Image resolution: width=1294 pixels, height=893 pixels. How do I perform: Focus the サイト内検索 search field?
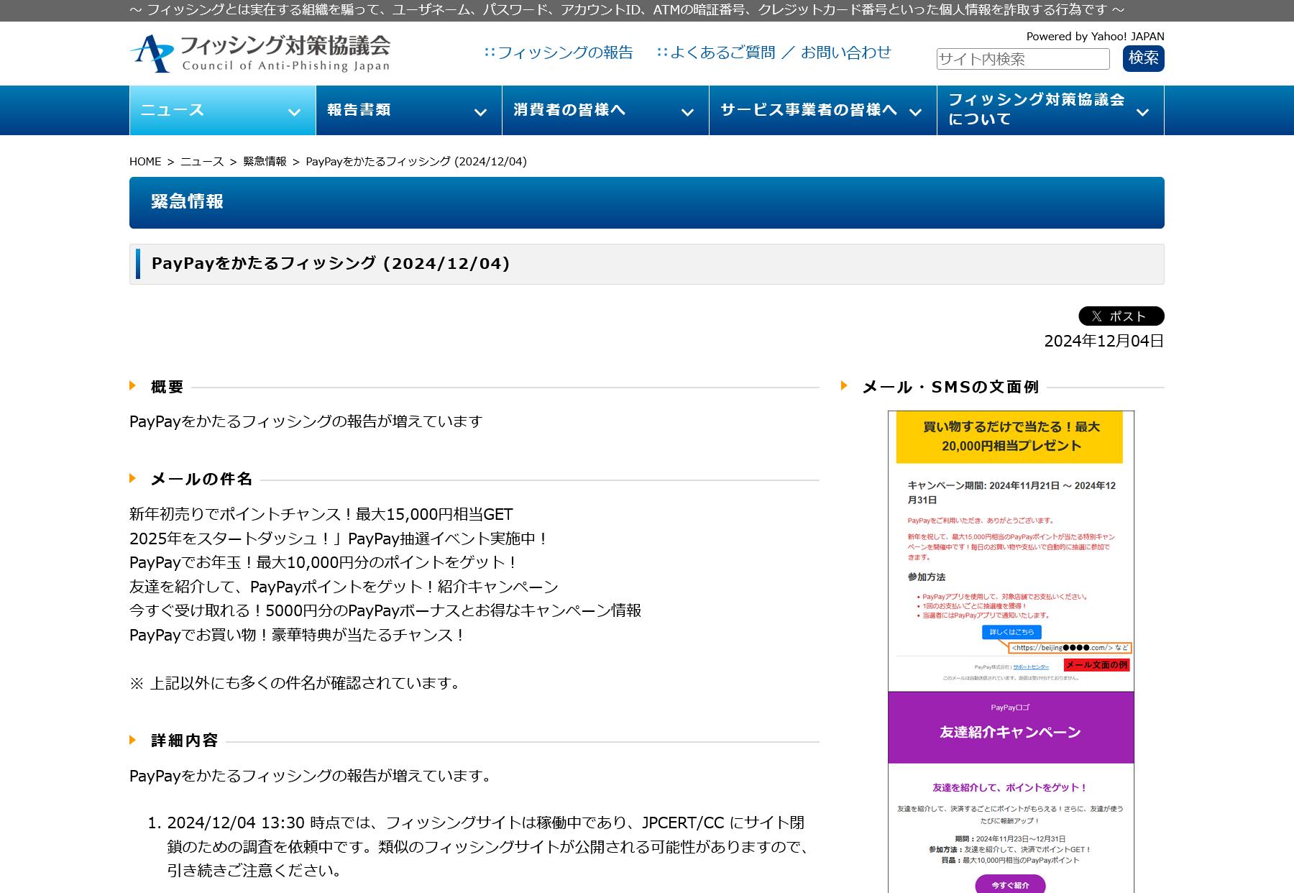1023,59
